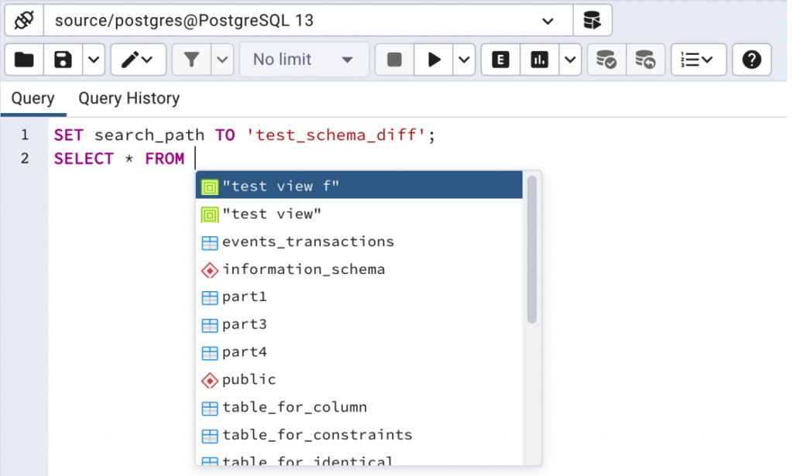Commit the current transaction
This screenshot has height=476, width=793.
[605, 60]
